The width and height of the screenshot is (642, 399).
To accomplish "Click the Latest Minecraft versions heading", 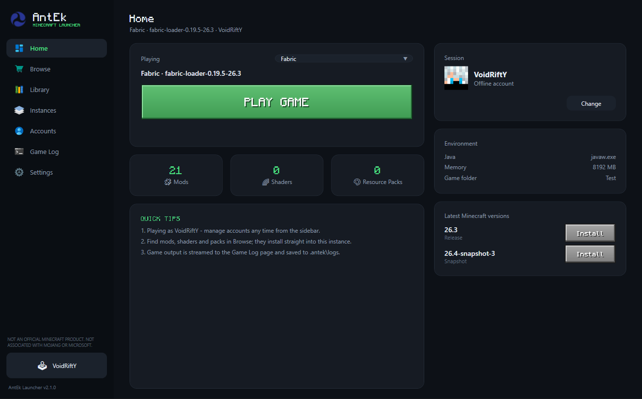I will pos(477,216).
